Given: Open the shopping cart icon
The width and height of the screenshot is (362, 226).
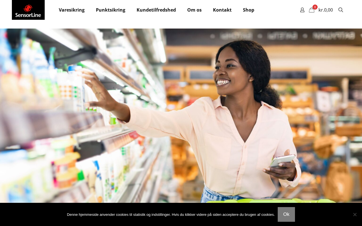Looking at the screenshot, I should point(312,10).
